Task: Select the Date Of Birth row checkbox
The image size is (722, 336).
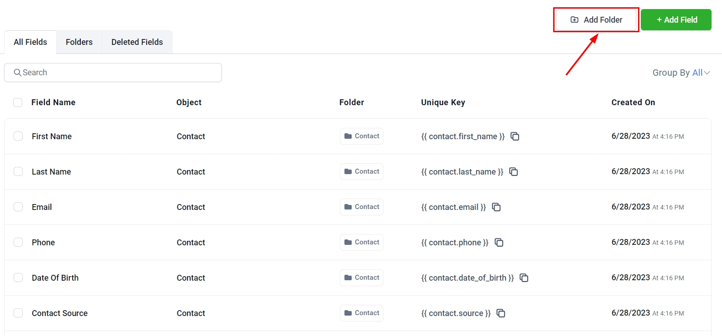Action: [18, 278]
